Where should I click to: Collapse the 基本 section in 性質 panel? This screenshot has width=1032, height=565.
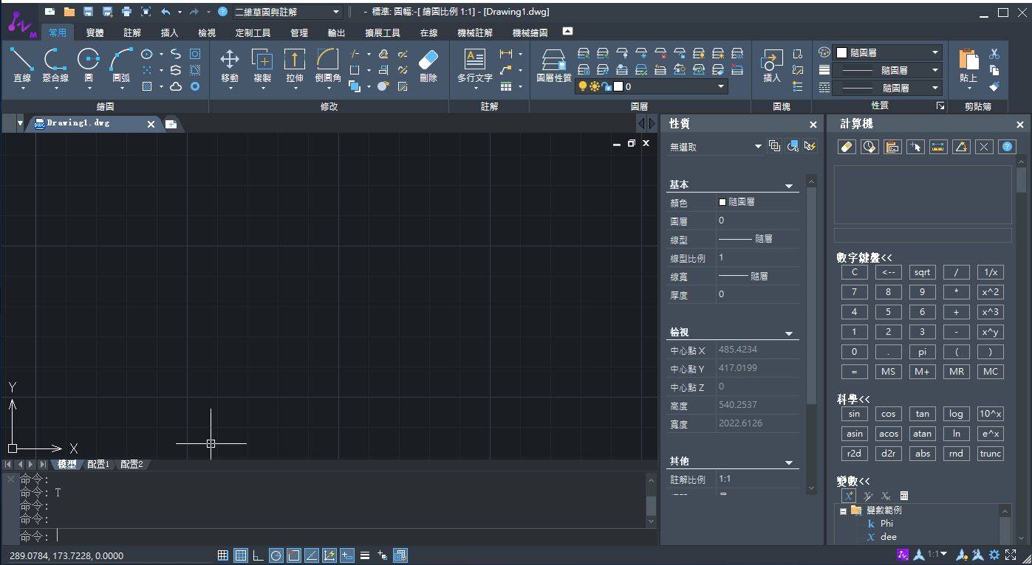(788, 186)
